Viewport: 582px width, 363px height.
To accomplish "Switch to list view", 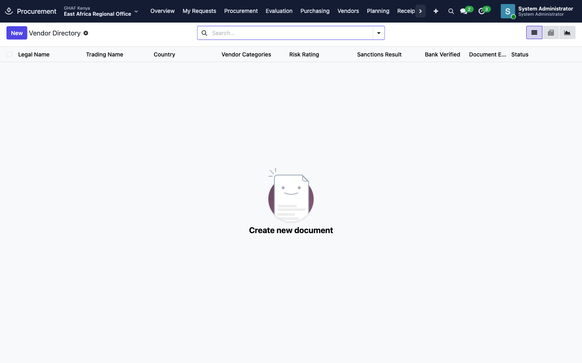I will [x=534, y=33].
